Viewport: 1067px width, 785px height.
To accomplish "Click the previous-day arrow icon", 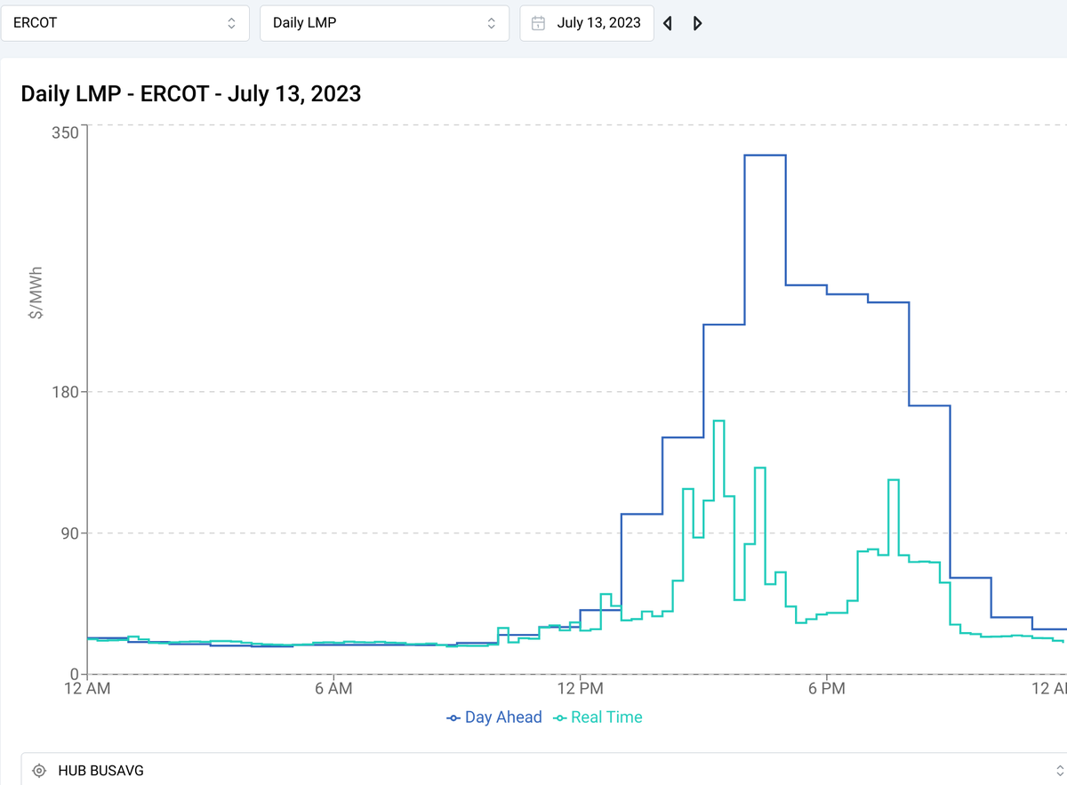I will 667,22.
